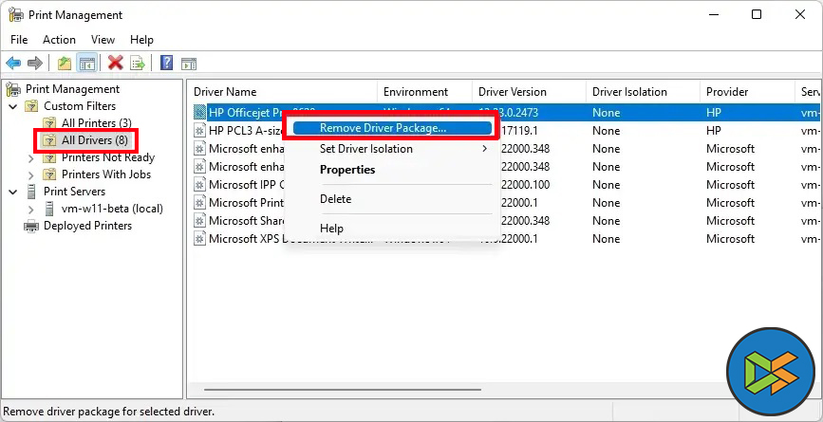The image size is (823, 422).
Task: Click Show/Hide Action Pane toolbar icon
Action: [189, 64]
